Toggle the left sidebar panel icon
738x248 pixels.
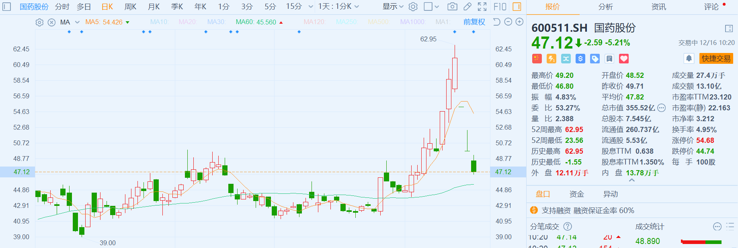7,7
